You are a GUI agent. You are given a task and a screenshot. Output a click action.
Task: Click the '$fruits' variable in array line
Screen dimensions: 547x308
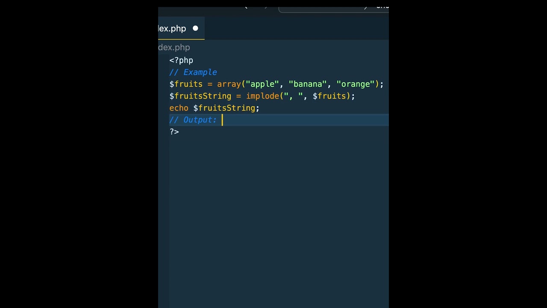click(x=186, y=84)
